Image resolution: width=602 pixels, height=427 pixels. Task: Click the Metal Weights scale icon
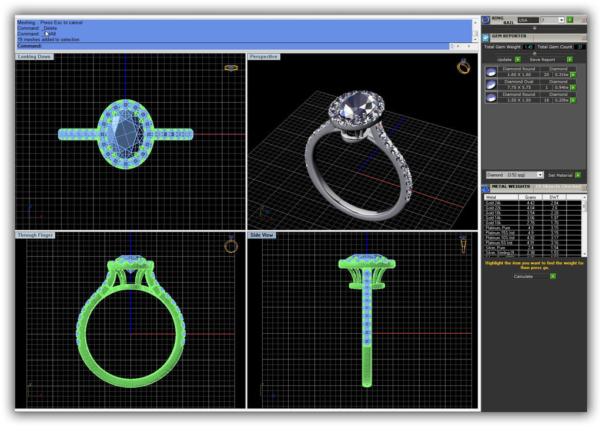pos(486,188)
